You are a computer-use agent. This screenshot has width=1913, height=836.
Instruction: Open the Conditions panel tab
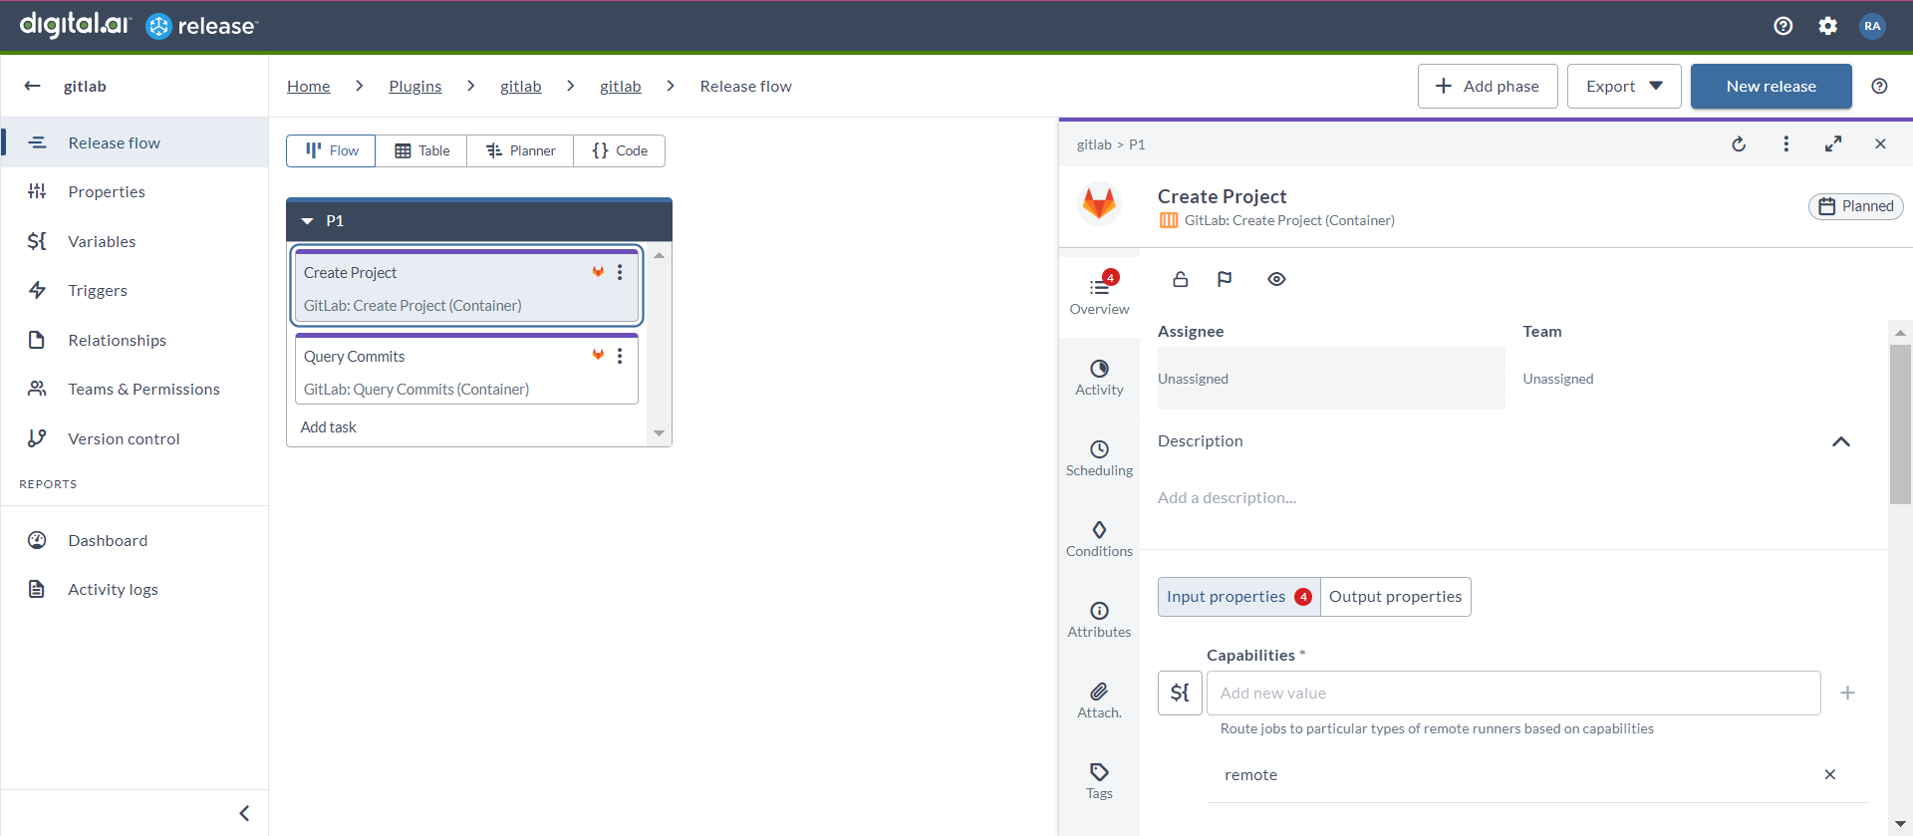pyautogui.click(x=1099, y=539)
